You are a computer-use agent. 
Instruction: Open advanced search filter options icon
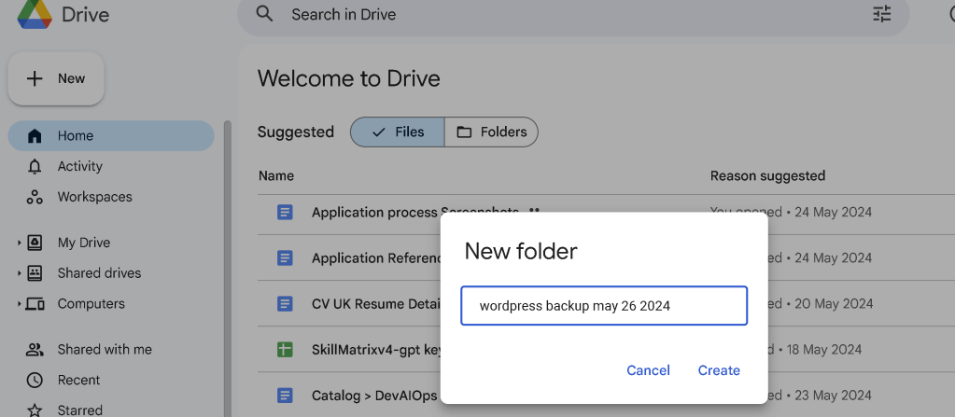882,13
